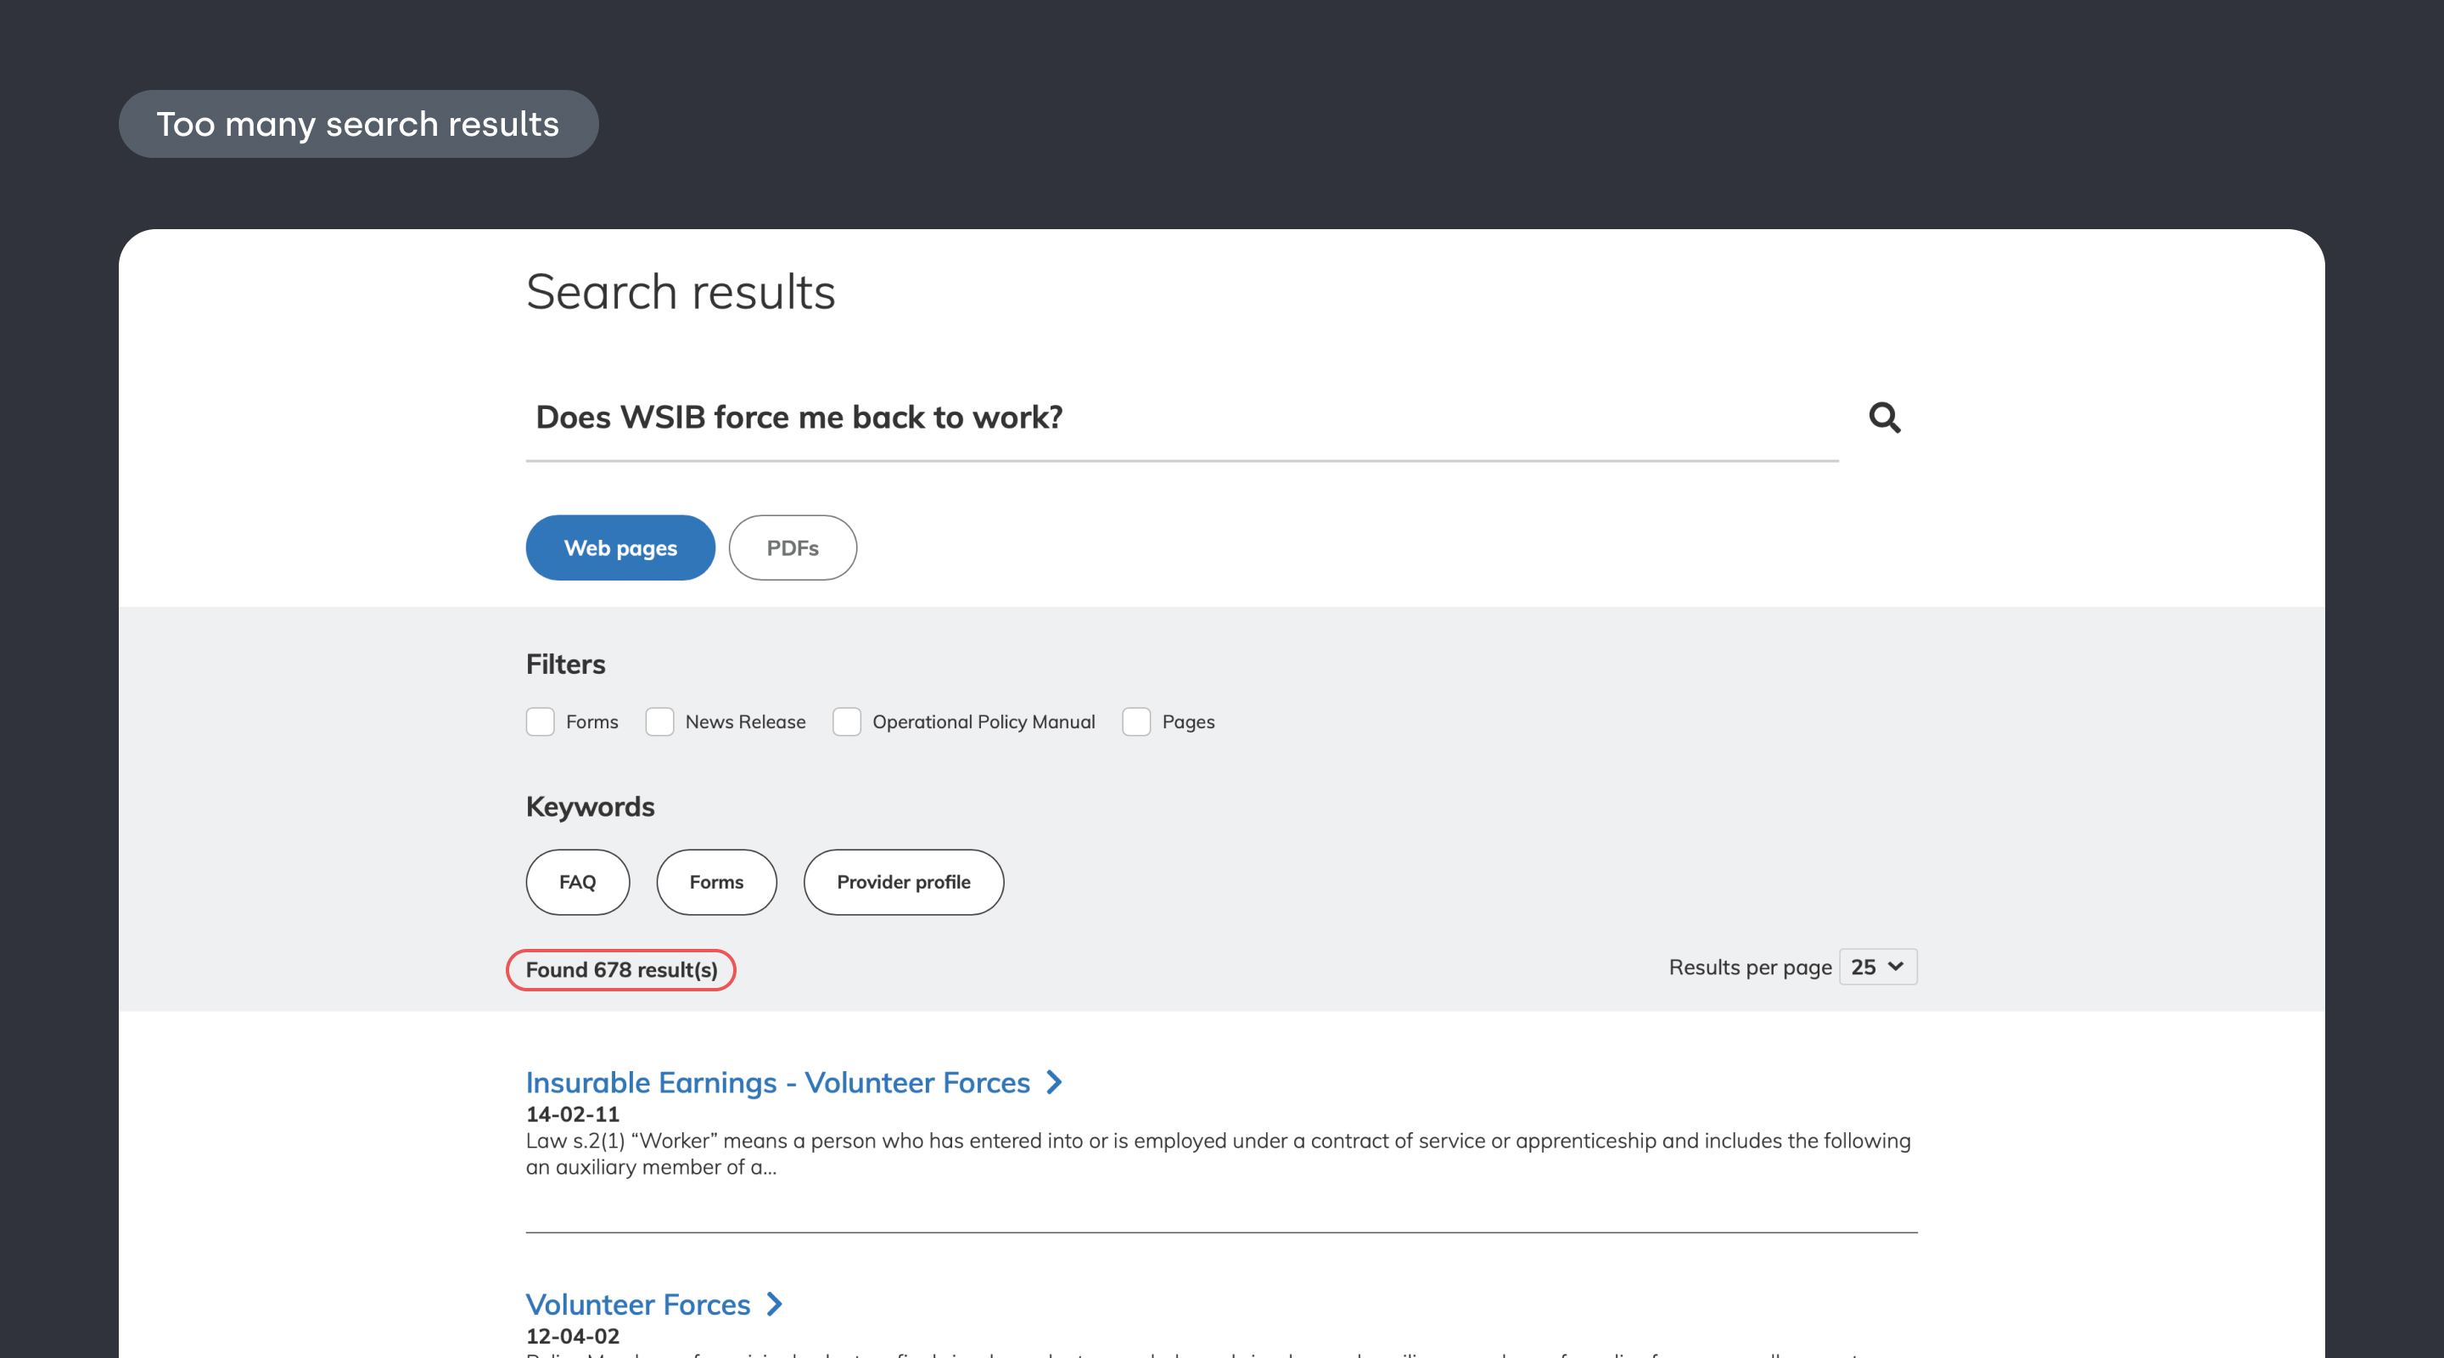Click the Provider profile keyword
This screenshot has height=1358, width=2444.
(x=903, y=882)
